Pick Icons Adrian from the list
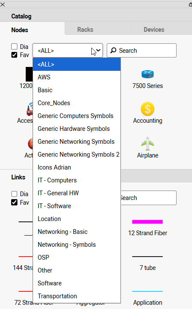 pyautogui.click(x=77, y=167)
